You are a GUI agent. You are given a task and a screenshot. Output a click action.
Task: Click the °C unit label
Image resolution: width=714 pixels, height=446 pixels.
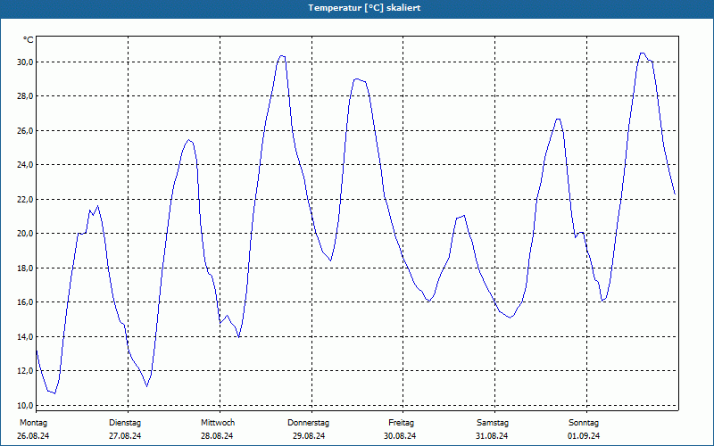click(29, 40)
